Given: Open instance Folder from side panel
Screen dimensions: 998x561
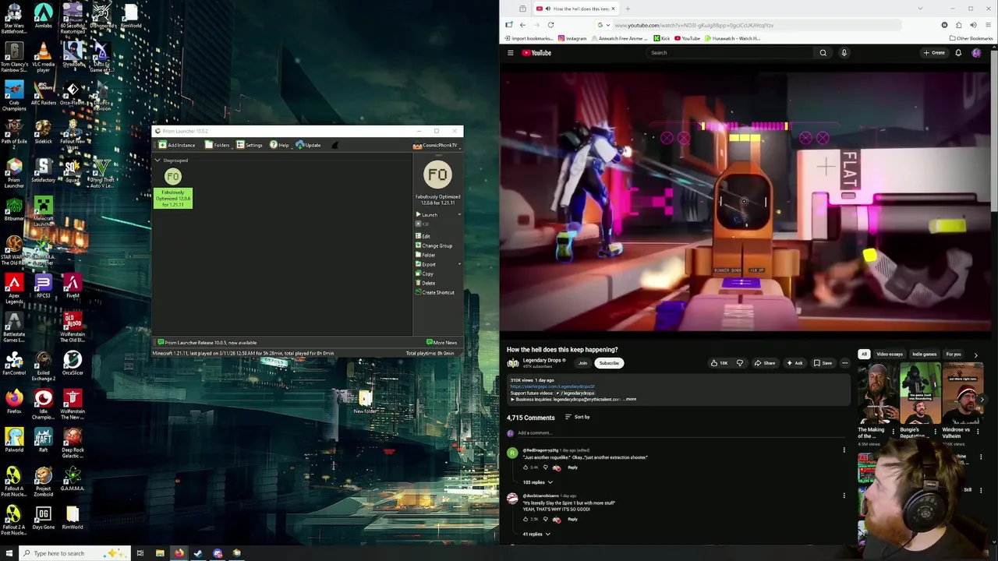Looking at the screenshot, I should point(426,255).
